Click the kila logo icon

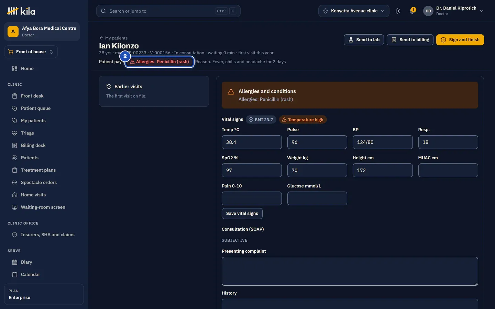click(12, 11)
